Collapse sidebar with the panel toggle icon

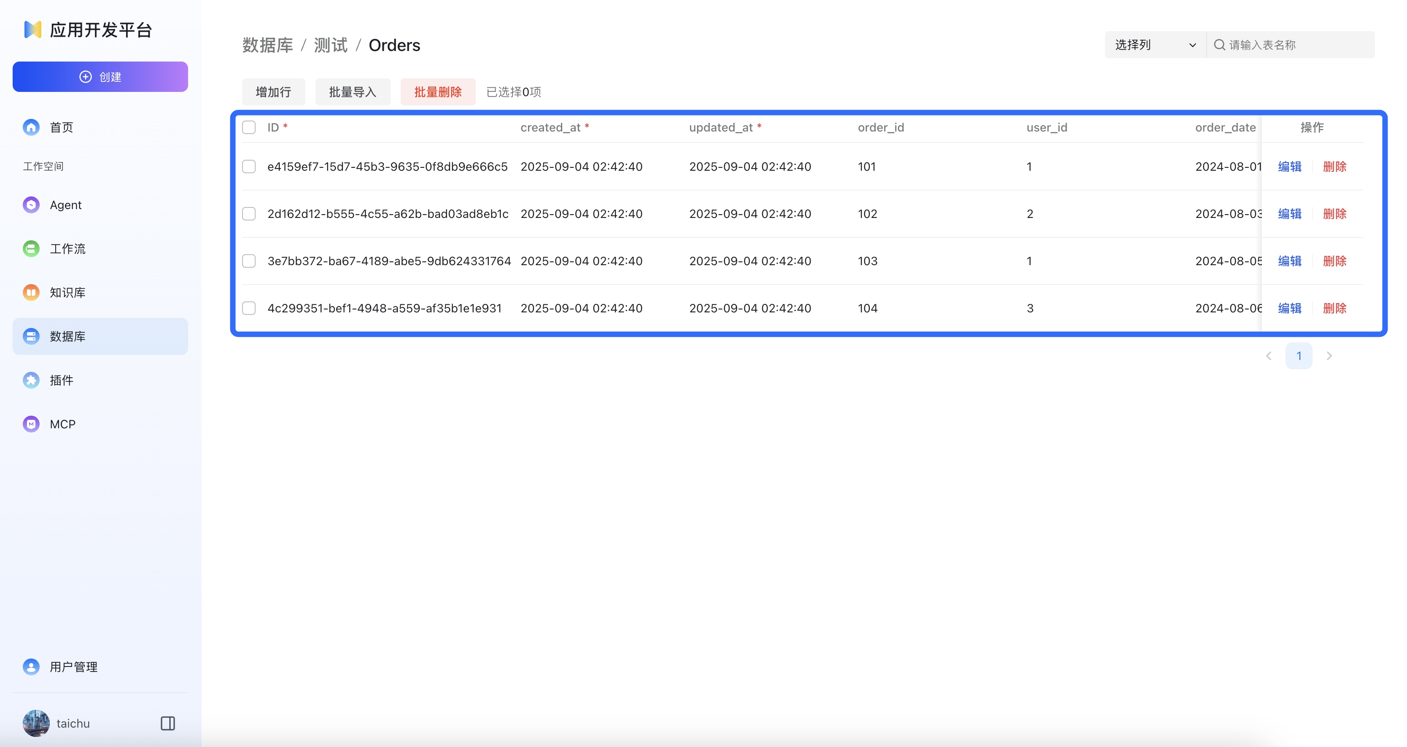168,723
